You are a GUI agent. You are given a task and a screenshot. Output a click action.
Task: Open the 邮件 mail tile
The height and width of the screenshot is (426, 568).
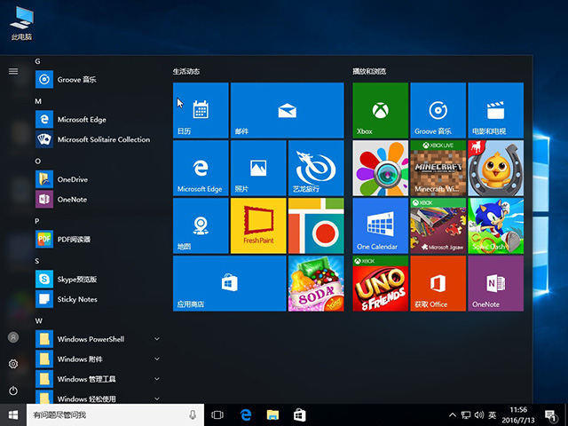(287, 110)
